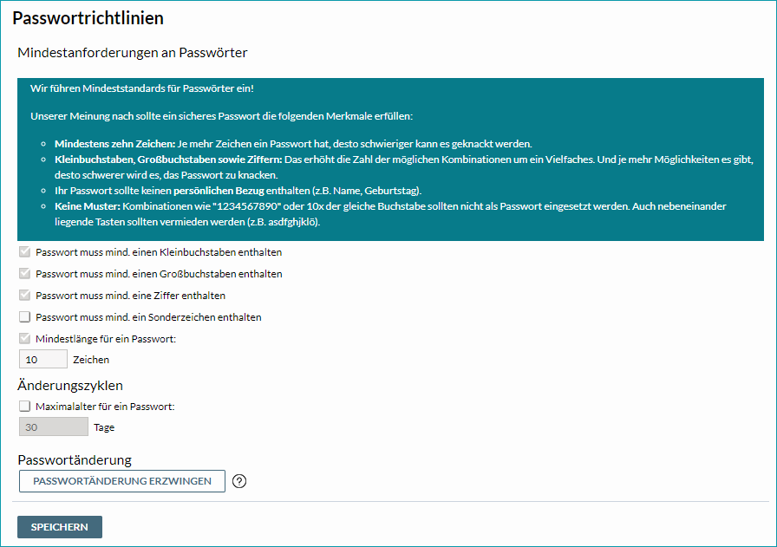Screen dimensions: 777x547
Task: Click the 'Zeichen' unit label
Action: tap(91, 360)
